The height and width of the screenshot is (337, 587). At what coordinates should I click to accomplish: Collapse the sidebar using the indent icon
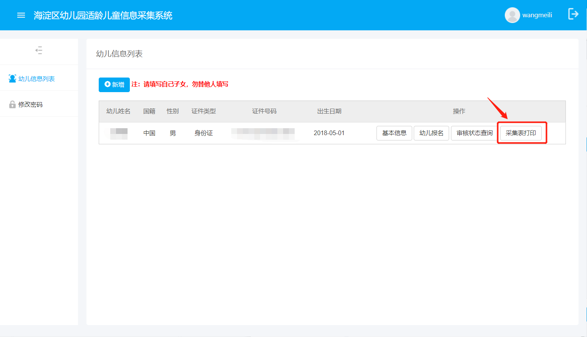click(x=39, y=50)
